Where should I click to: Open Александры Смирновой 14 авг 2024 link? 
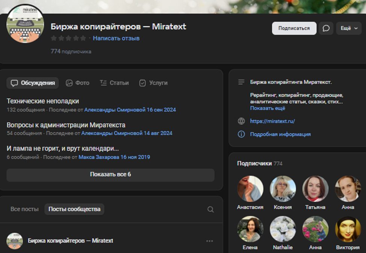pos(127,133)
